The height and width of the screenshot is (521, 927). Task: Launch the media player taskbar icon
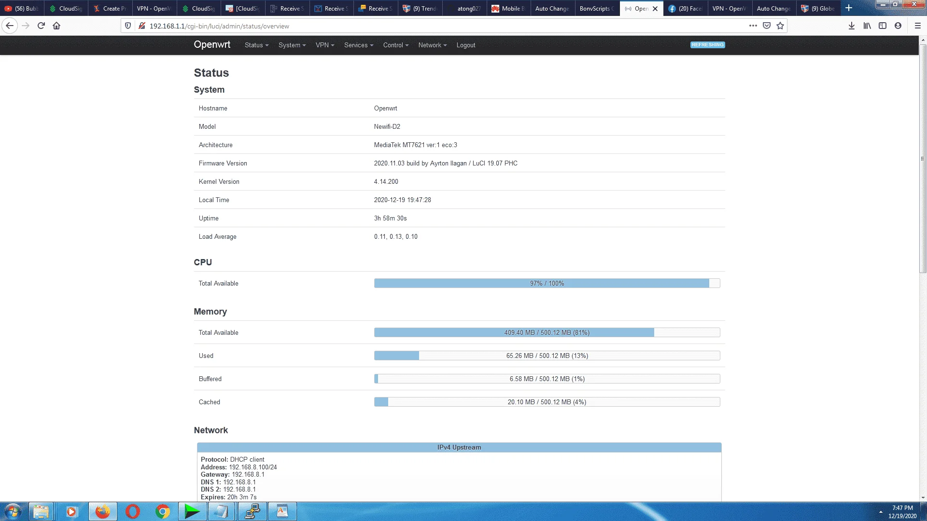point(71,511)
